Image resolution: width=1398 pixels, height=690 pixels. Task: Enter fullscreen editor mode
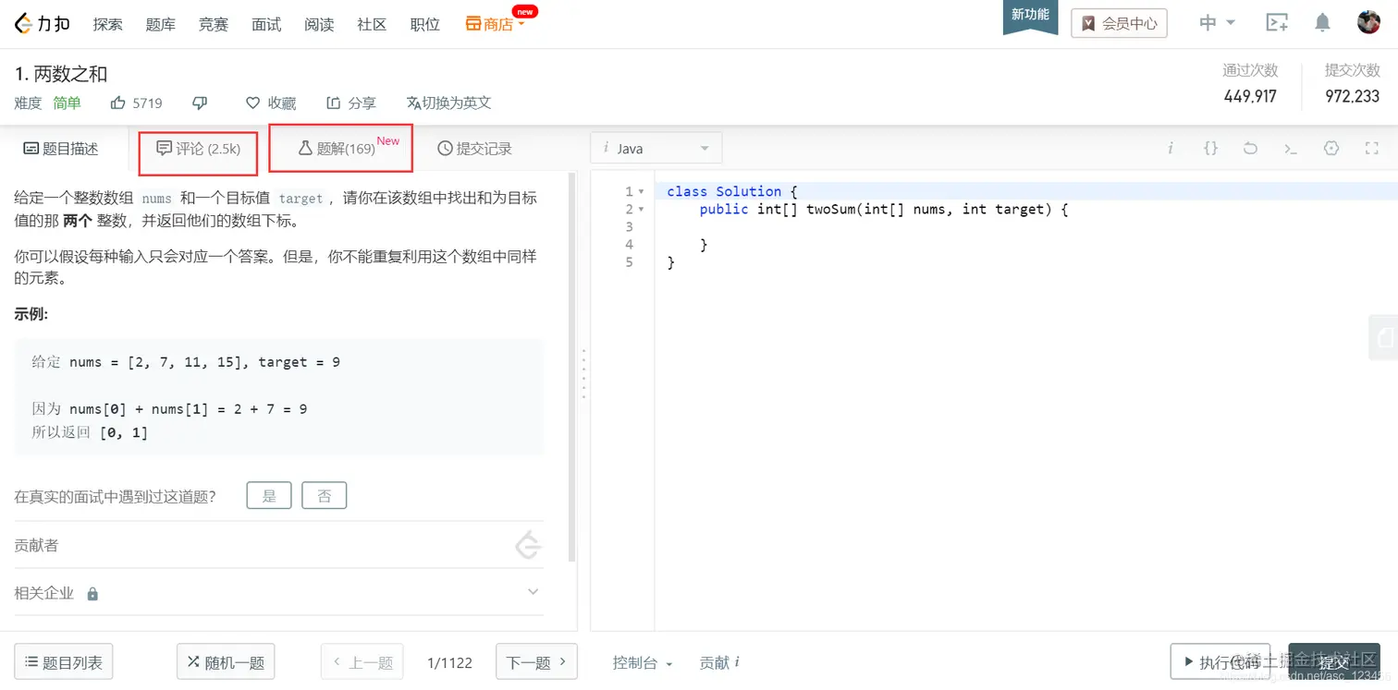[1372, 148]
